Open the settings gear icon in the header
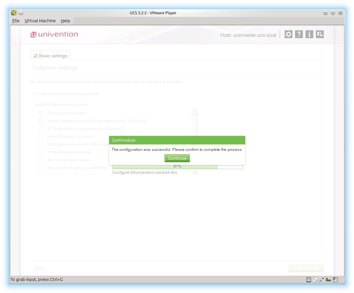This screenshot has width=354, height=293. click(x=288, y=34)
